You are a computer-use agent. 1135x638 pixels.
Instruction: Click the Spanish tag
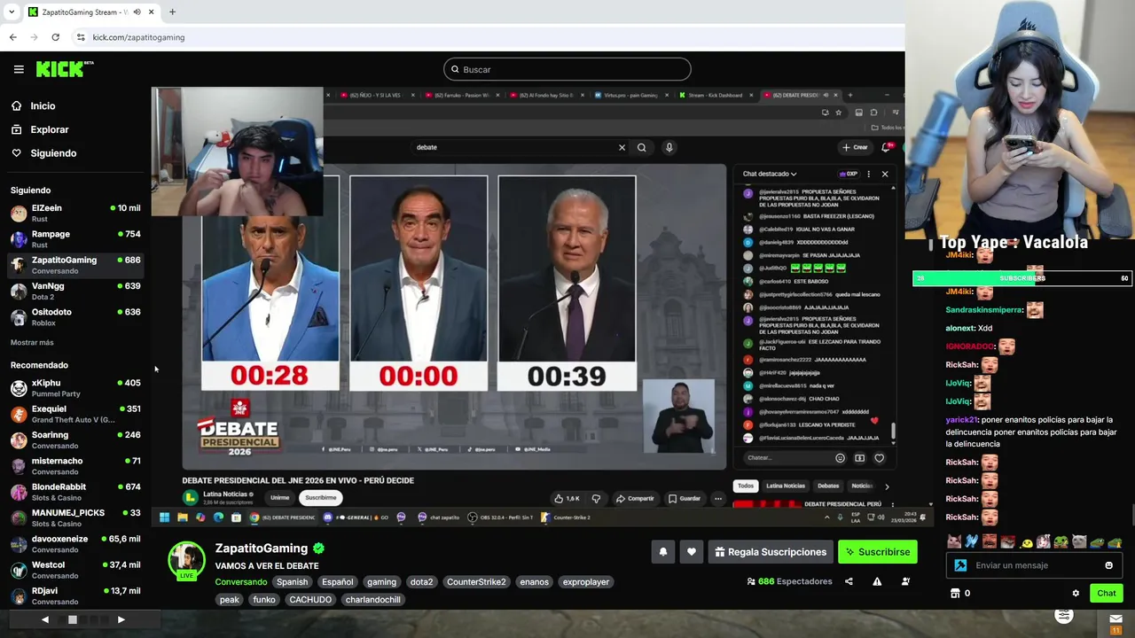[x=292, y=582]
